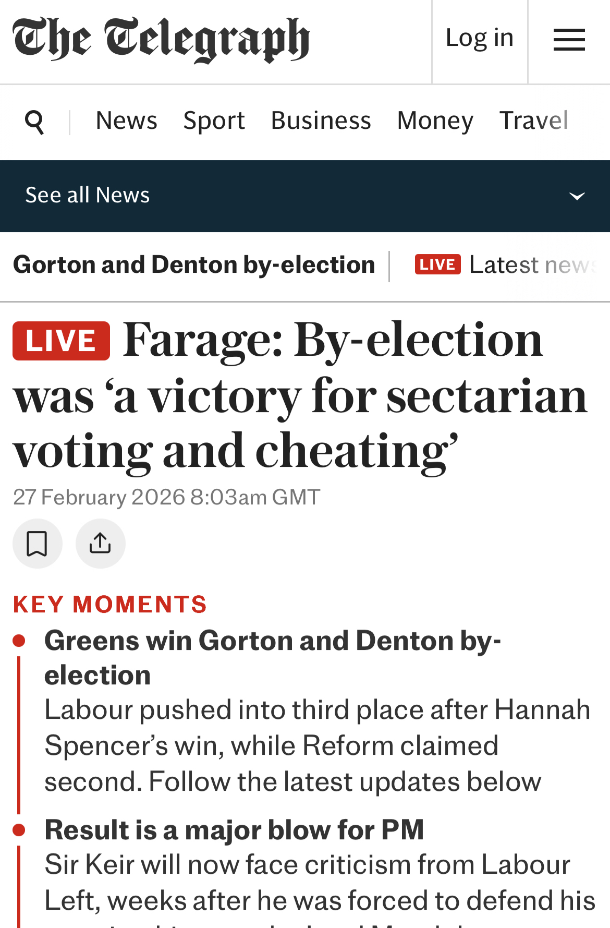The width and height of the screenshot is (610, 928).
Task: Open the Business section
Action: point(321,121)
